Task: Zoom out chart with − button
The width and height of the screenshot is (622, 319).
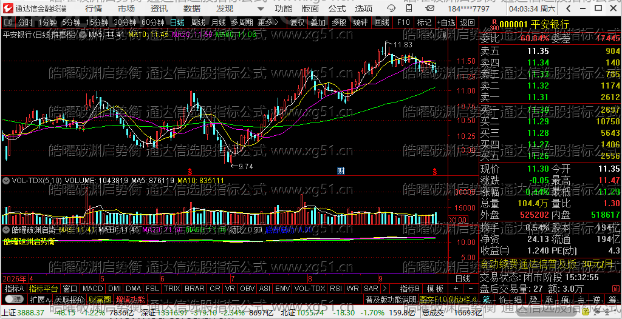Action: point(471,289)
